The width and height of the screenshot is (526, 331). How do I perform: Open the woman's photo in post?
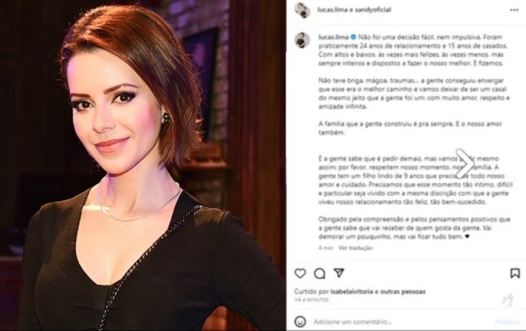(x=143, y=165)
